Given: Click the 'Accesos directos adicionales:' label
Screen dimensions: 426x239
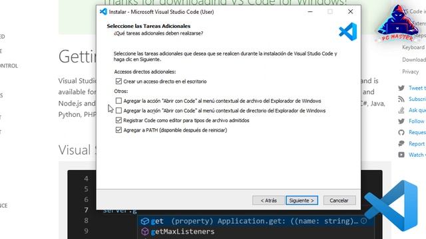Looking at the screenshot, I should pyautogui.click(x=145, y=72).
